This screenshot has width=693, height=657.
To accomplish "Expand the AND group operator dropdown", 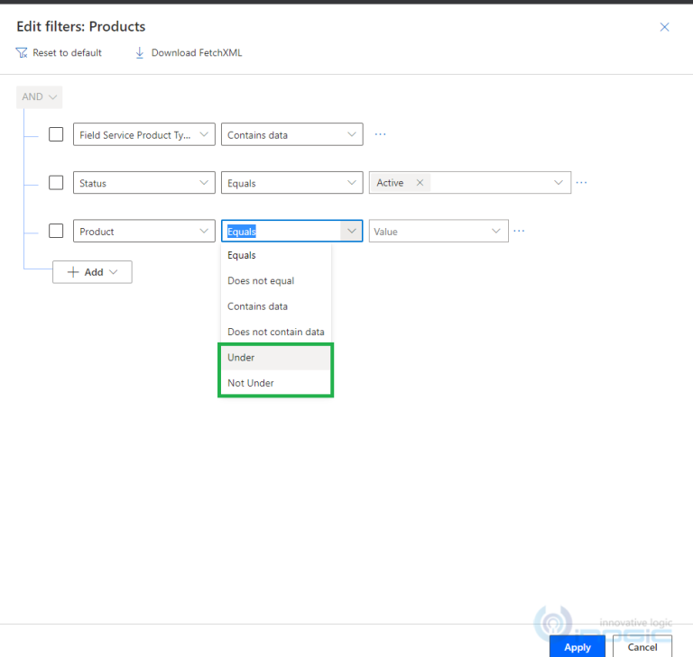I will 40,97.
